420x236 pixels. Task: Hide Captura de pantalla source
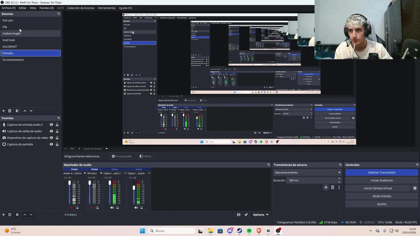51,144
